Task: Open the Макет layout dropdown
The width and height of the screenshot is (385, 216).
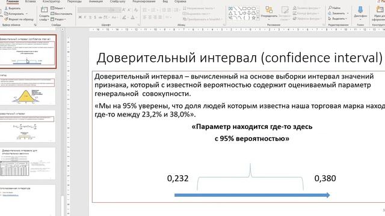Action: click(x=58, y=8)
